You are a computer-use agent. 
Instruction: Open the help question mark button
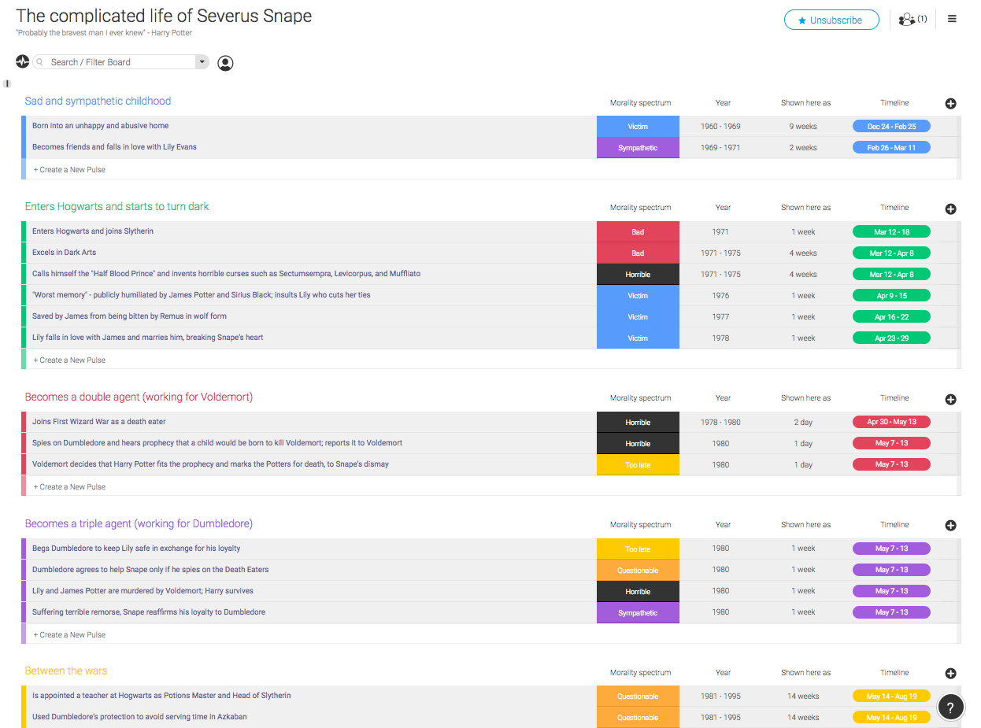tap(950, 708)
